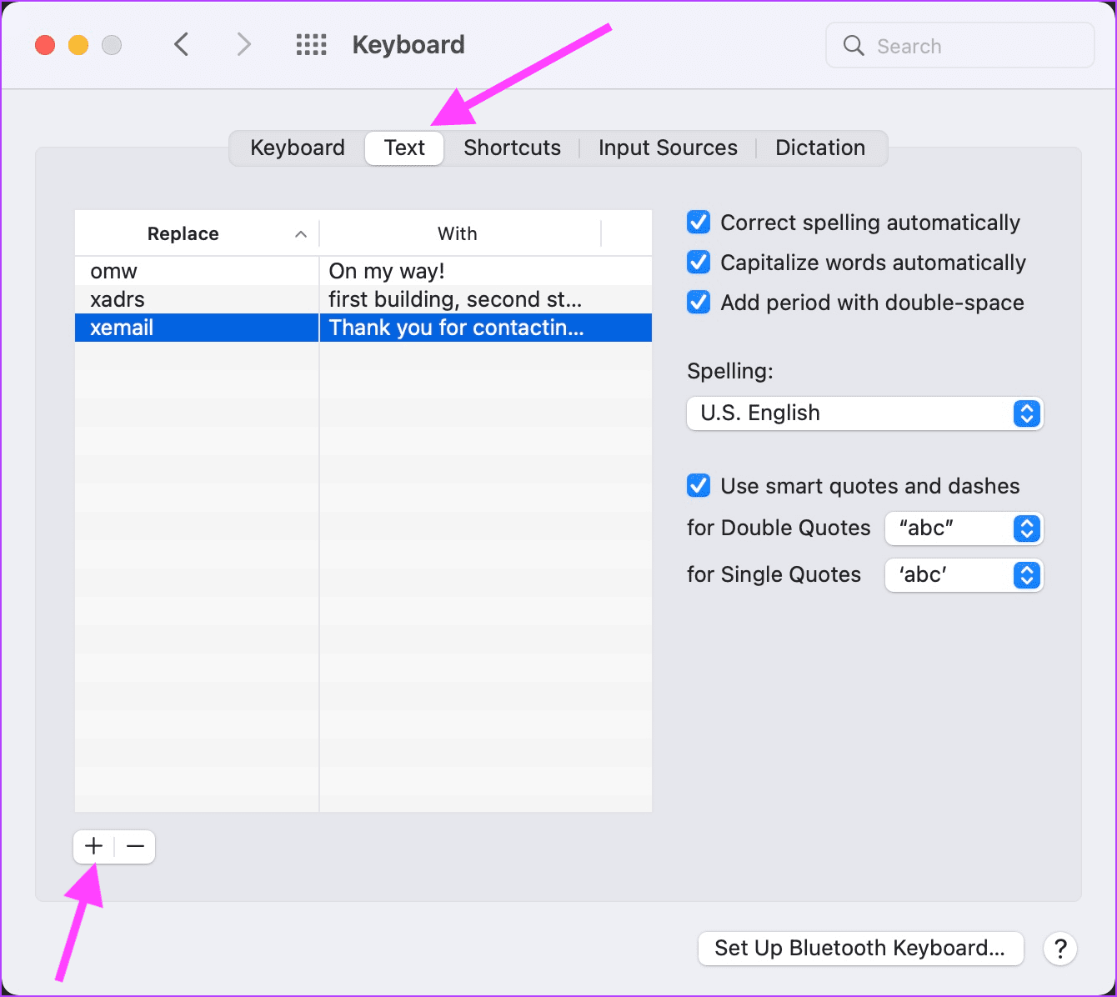1117x997 pixels.
Task: Toggle Correct spelling automatically
Action: tap(699, 223)
